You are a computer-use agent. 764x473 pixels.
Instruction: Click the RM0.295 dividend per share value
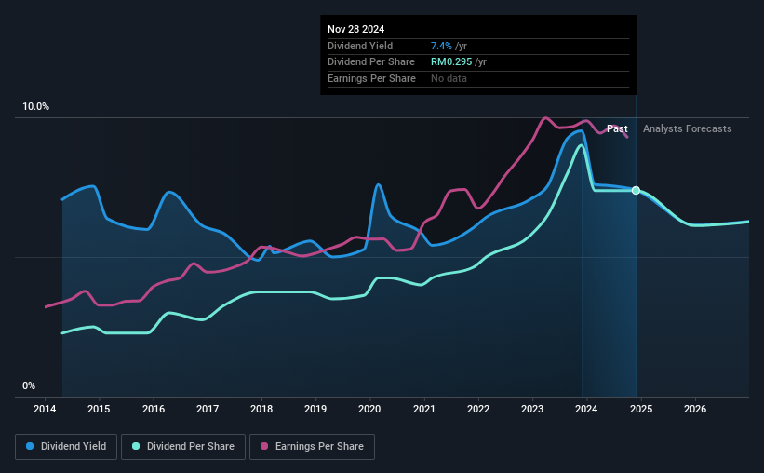pyautogui.click(x=451, y=62)
